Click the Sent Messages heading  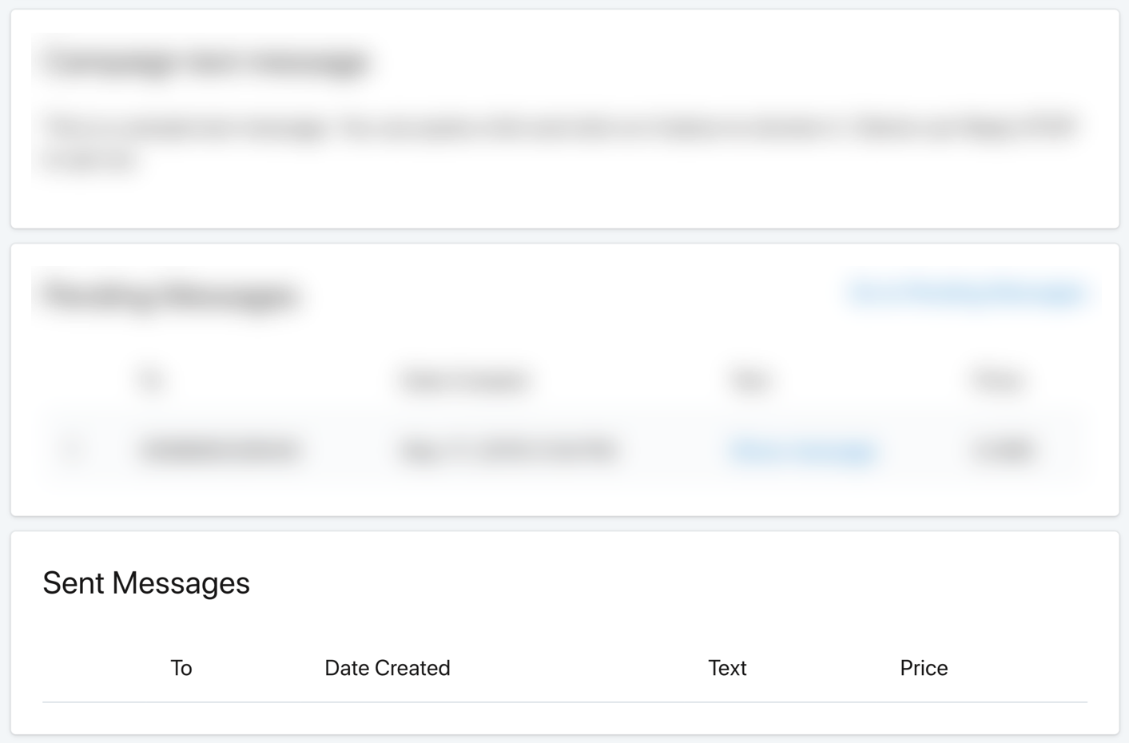146,583
